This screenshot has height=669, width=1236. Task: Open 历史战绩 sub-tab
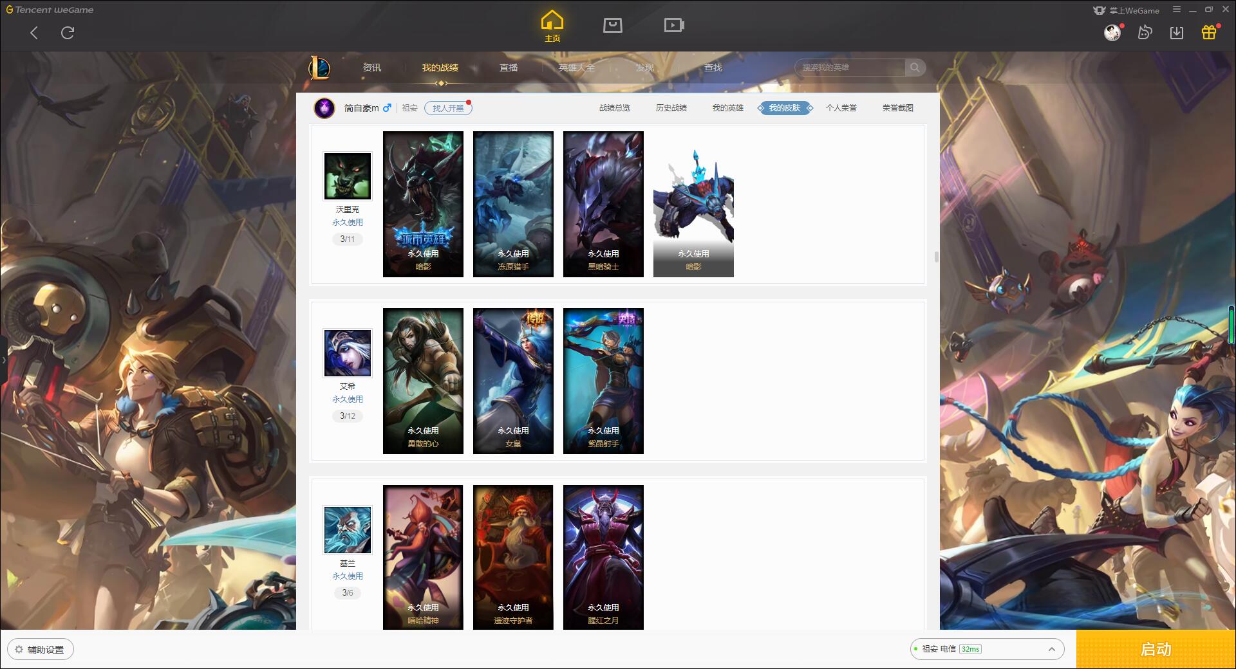pyautogui.click(x=671, y=108)
